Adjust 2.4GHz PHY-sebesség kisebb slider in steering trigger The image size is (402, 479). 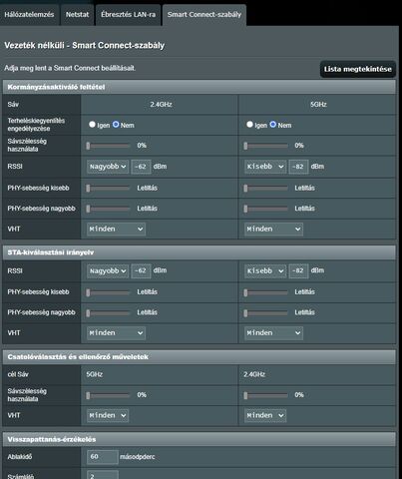click(x=108, y=189)
